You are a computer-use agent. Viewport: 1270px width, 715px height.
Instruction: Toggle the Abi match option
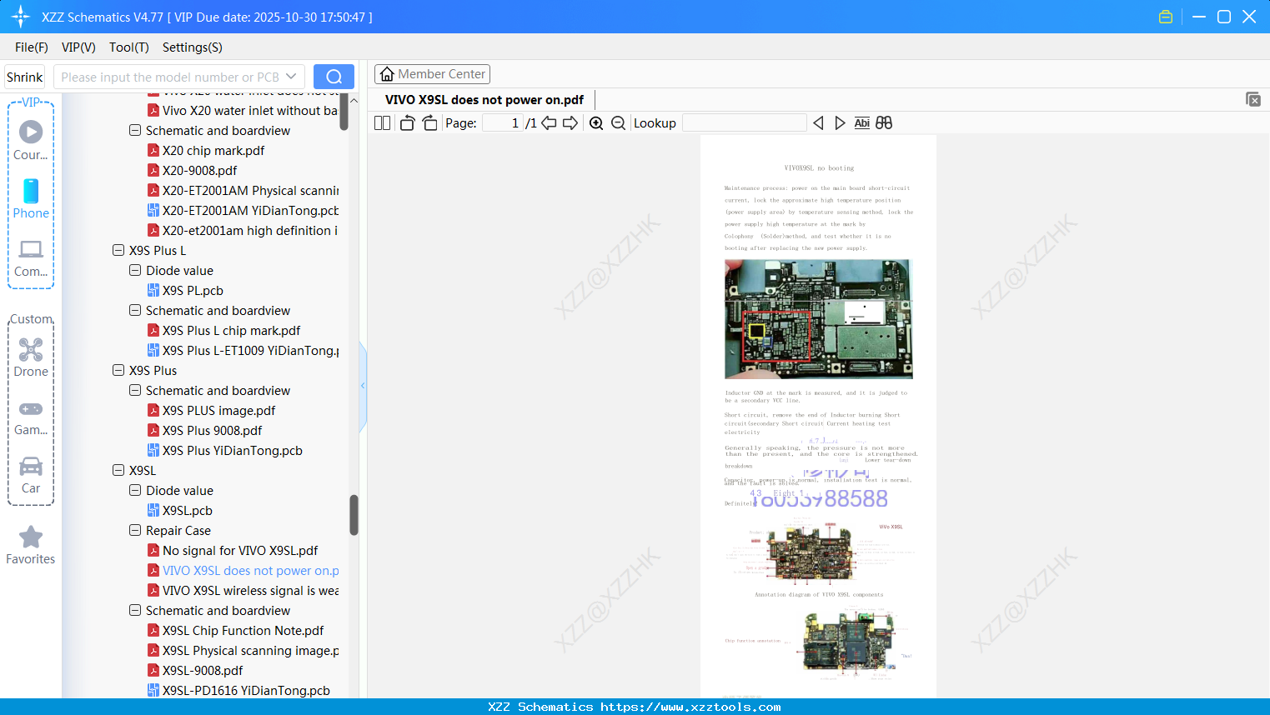(x=862, y=122)
